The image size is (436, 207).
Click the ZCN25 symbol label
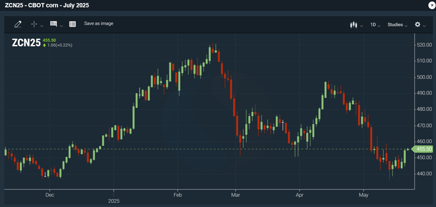[x=26, y=42]
